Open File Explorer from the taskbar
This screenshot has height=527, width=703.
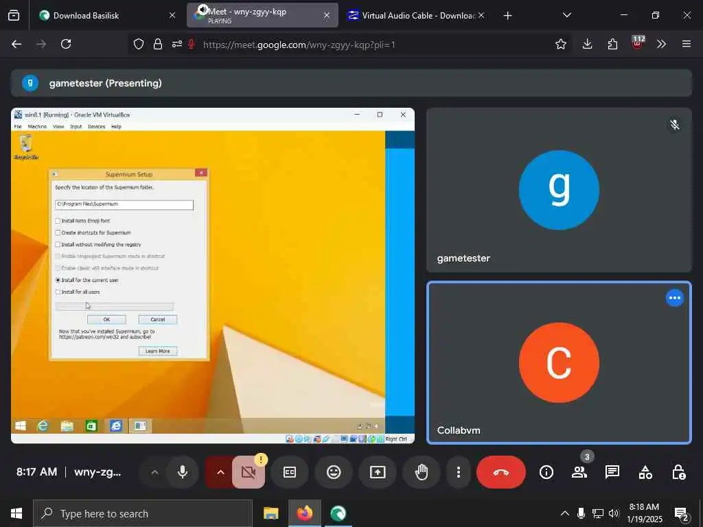pos(270,513)
